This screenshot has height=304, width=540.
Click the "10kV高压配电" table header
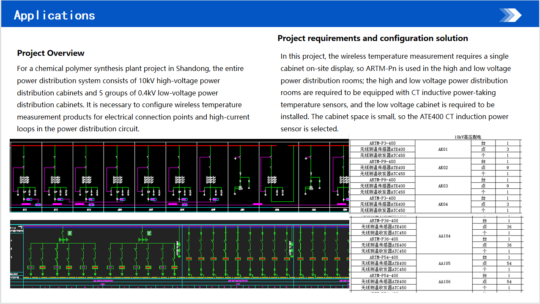[468, 137]
